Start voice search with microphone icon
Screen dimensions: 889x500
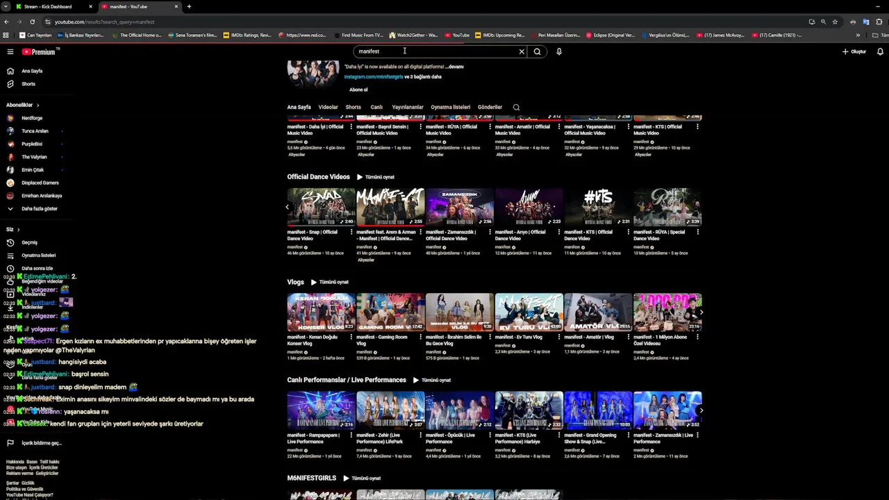coord(558,51)
